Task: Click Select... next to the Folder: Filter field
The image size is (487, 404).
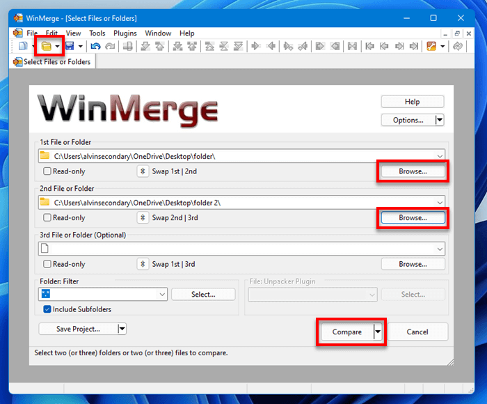Action: tap(203, 294)
